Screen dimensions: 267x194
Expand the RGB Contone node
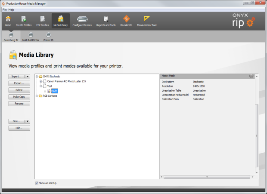[37, 96]
